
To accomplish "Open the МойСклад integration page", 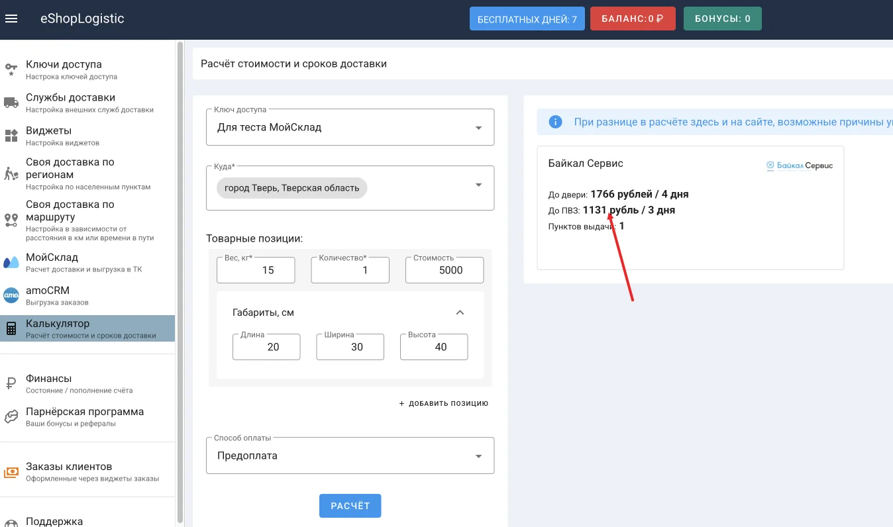I will click(87, 262).
